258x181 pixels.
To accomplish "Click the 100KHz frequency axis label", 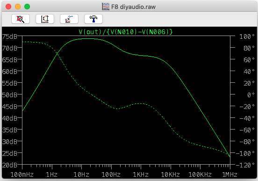I will pyautogui.click(x=200, y=174).
